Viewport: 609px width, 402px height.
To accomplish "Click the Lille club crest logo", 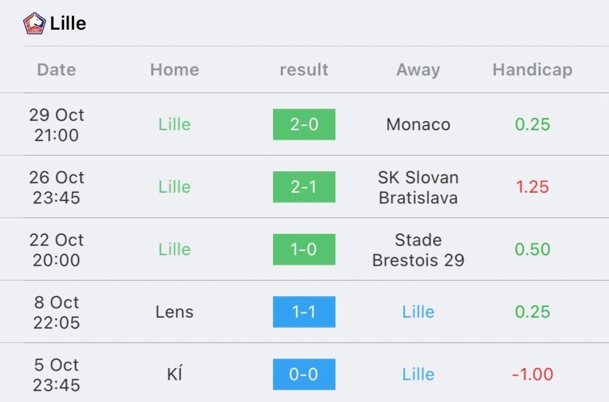I will (x=34, y=23).
